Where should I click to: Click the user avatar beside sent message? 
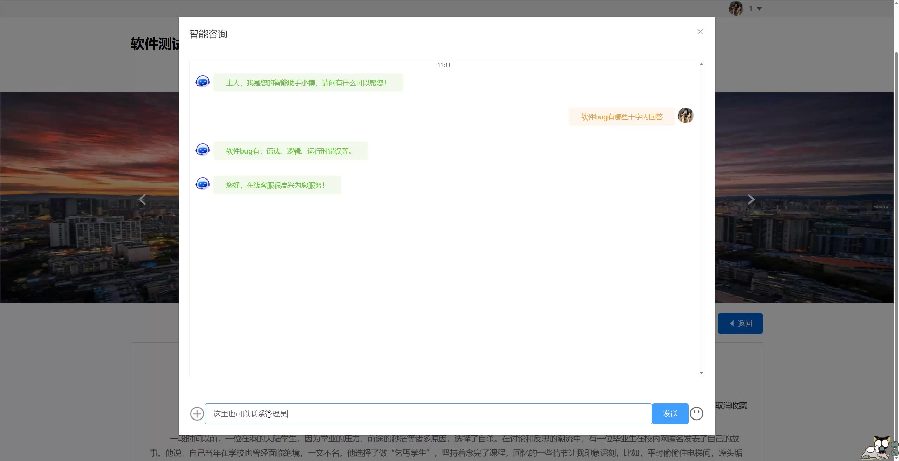click(685, 116)
